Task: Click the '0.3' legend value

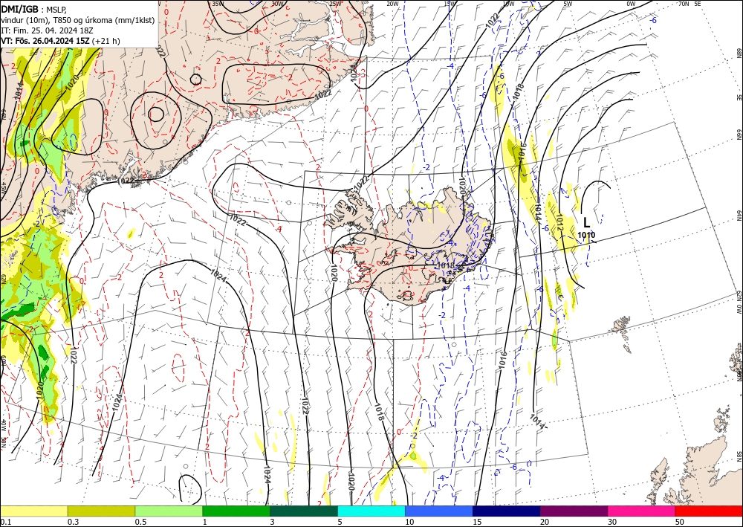Action: tap(72, 522)
